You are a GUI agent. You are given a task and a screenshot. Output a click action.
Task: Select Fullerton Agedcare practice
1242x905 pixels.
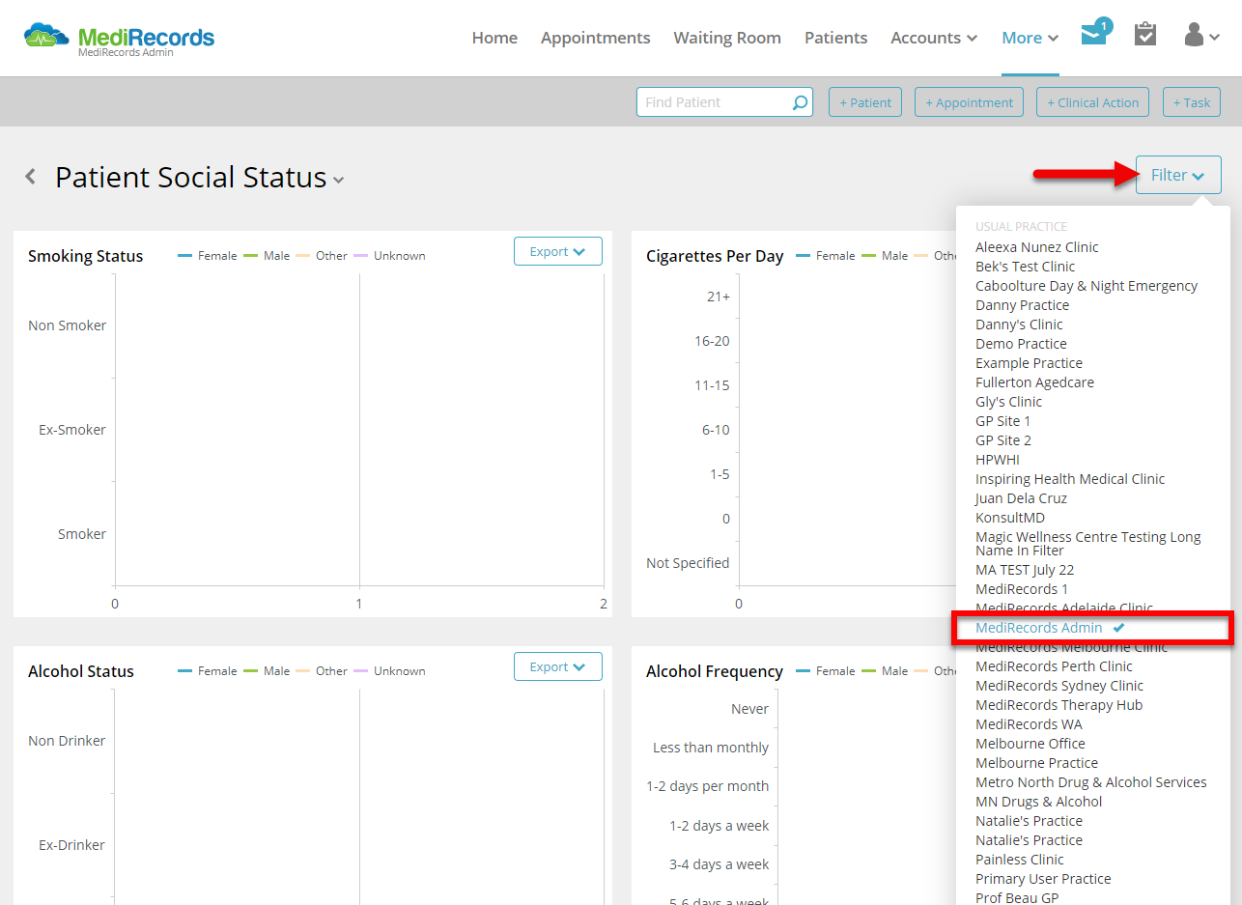click(1034, 382)
